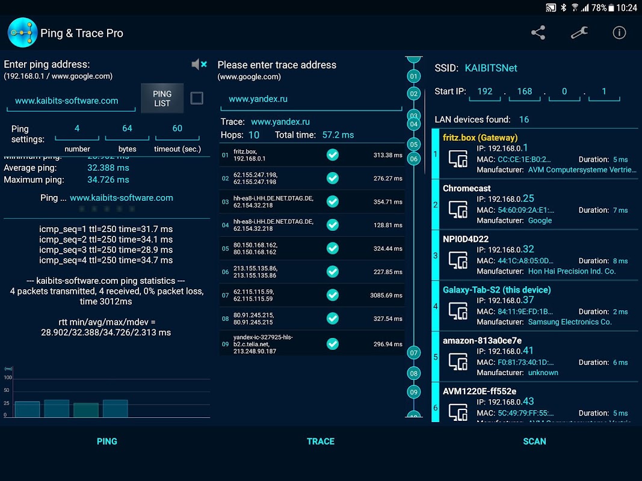Select timeline hop marker 02
The height and width of the screenshot is (481, 642).
[414, 94]
